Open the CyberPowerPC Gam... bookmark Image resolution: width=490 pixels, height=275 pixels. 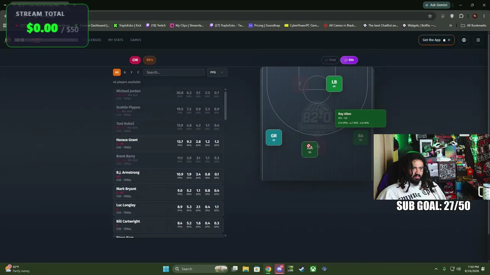click(x=302, y=26)
